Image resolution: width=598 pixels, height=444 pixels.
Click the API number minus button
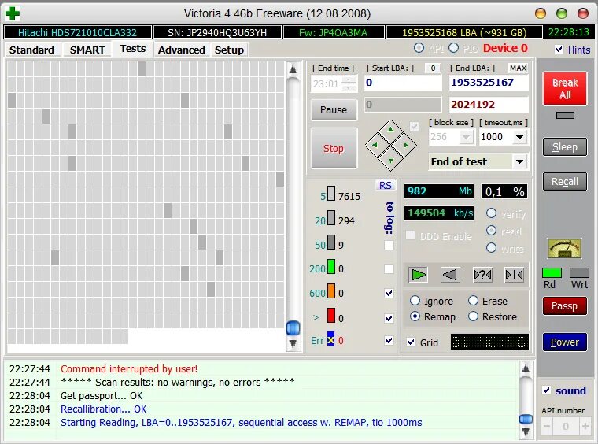547,426
